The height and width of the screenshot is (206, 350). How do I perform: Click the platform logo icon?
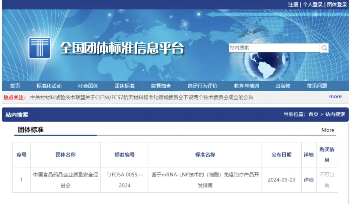tap(39, 48)
